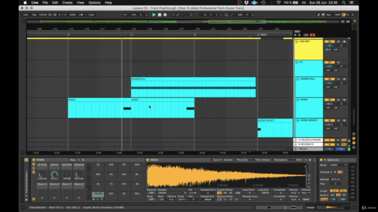Deactivate SNARE ROLL track 28

tap(330, 79)
